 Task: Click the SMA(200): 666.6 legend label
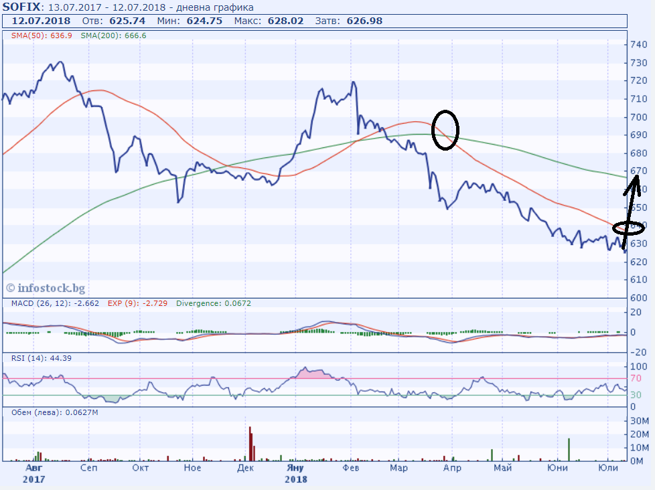point(114,35)
